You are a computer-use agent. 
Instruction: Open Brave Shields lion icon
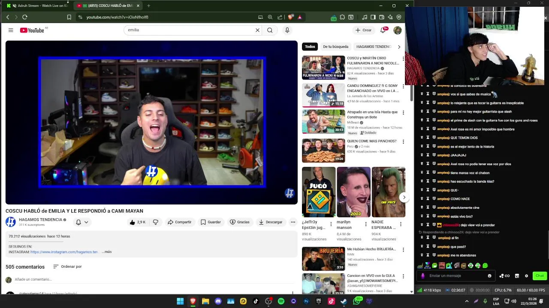coord(290,17)
